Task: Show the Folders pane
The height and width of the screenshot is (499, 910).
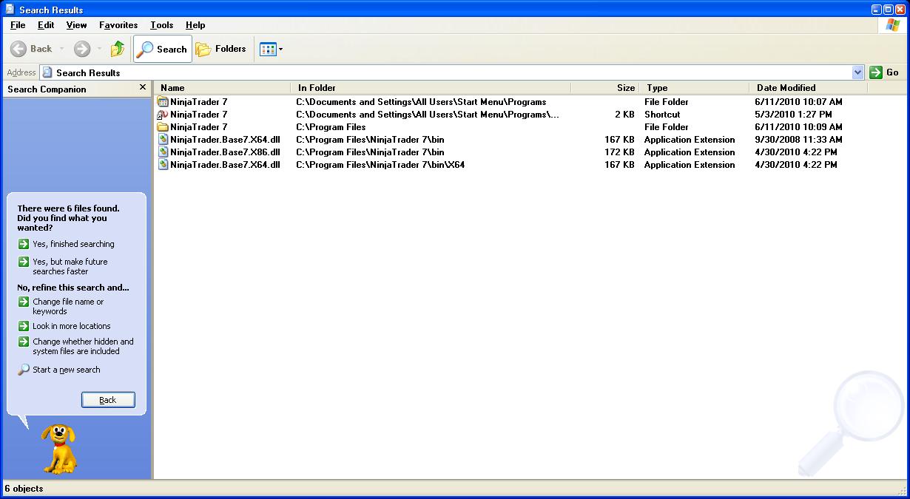Action: coord(220,49)
